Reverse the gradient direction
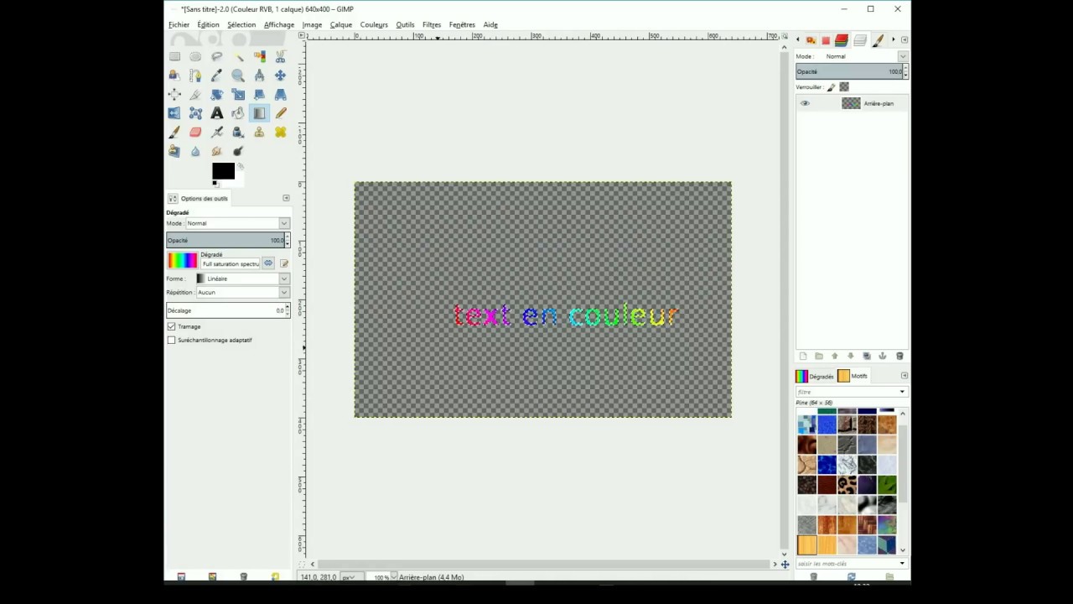Image resolution: width=1073 pixels, height=604 pixels. [268, 263]
